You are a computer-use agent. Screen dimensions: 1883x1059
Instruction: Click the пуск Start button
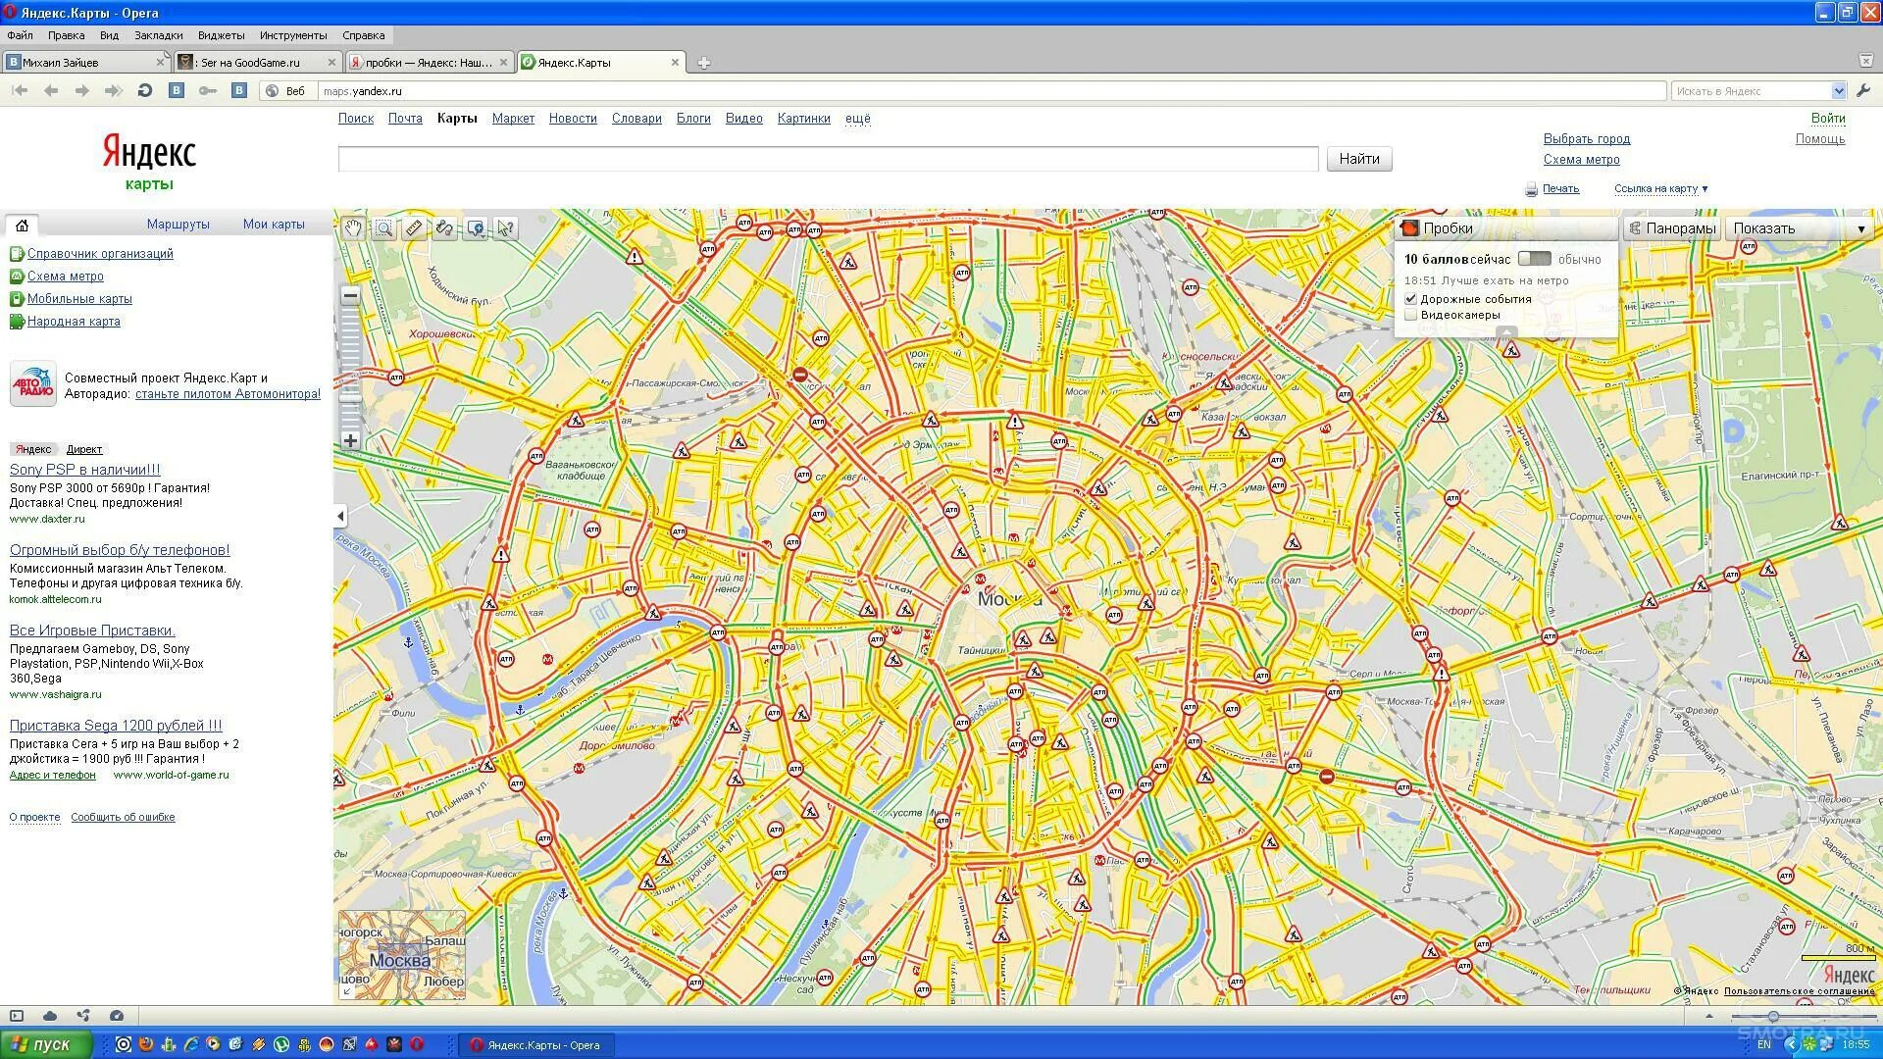pyautogui.click(x=46, y=1044)
